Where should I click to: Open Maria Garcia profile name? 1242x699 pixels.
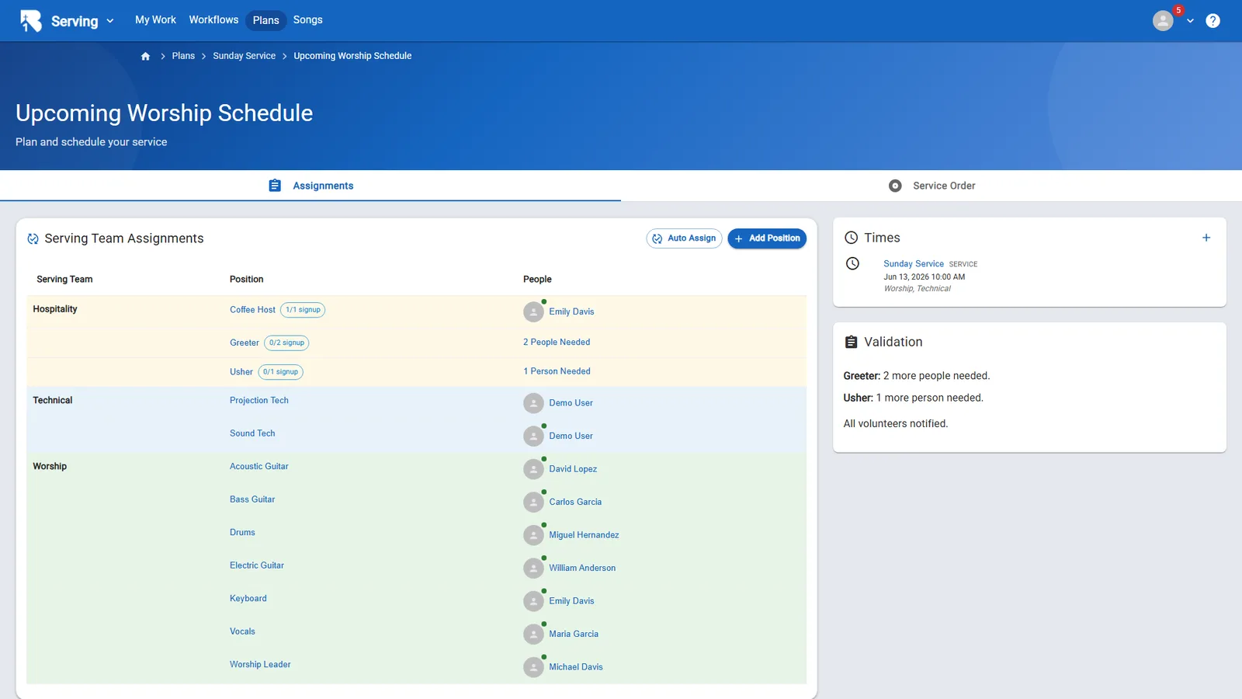point(574,634)
